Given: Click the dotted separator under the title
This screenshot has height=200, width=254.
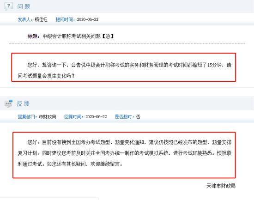Looking at the screenshot, I should pyautogui.click(x=127, y=43).
